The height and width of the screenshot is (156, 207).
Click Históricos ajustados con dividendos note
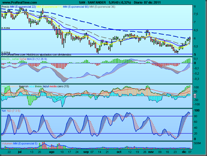click(x=49, y=54)
